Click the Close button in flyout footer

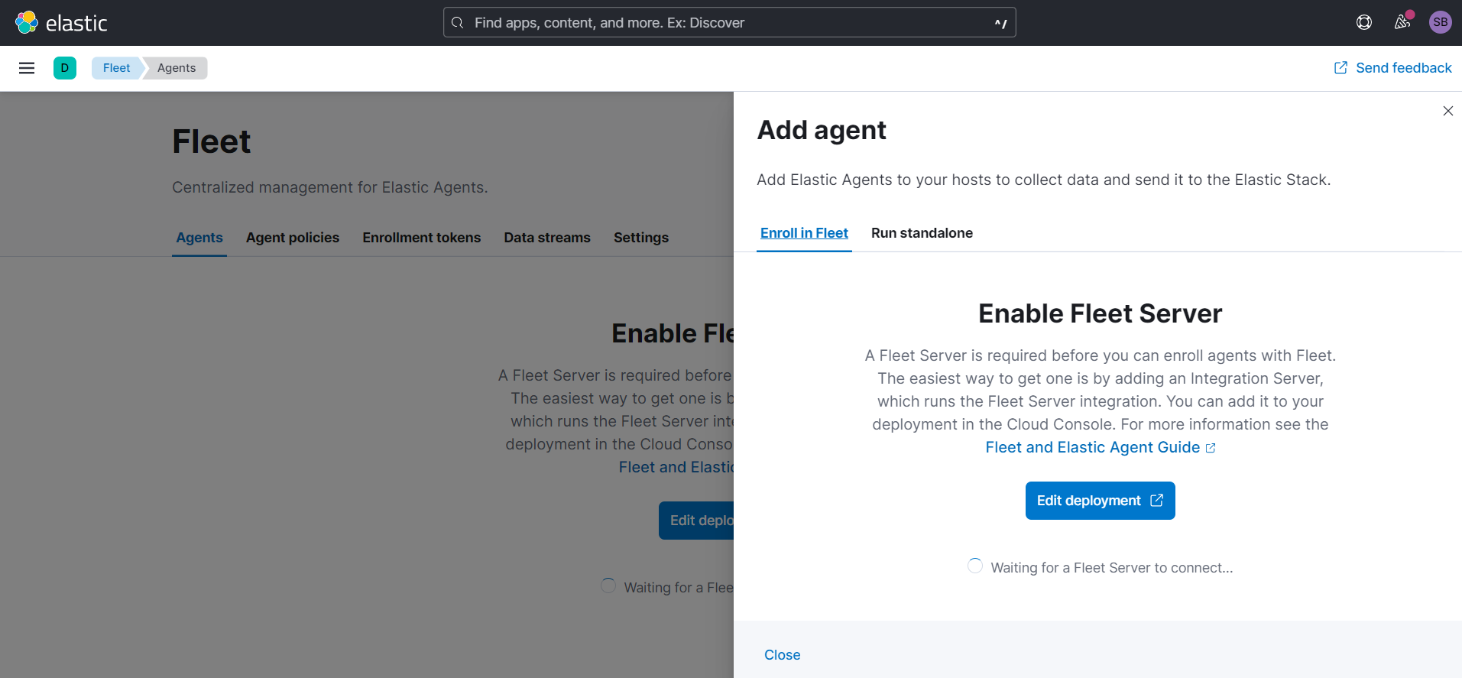click(783, 655)
